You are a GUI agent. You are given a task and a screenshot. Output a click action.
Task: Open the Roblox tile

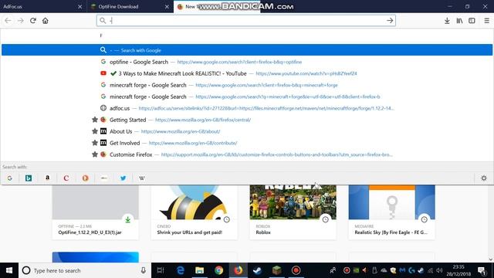(293, 212)
